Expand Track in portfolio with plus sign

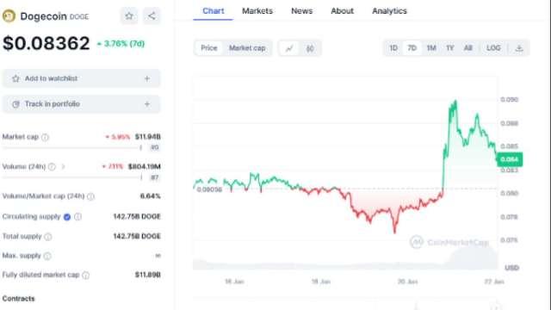[x=147, y=104]
